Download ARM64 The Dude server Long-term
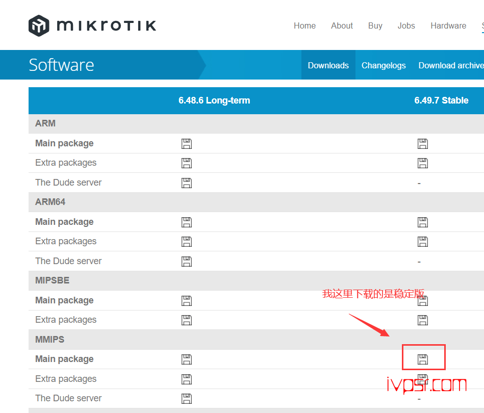 [x=187, y=261]
